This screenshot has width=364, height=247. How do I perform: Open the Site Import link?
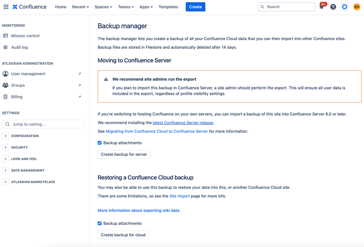tap(179, 196)
